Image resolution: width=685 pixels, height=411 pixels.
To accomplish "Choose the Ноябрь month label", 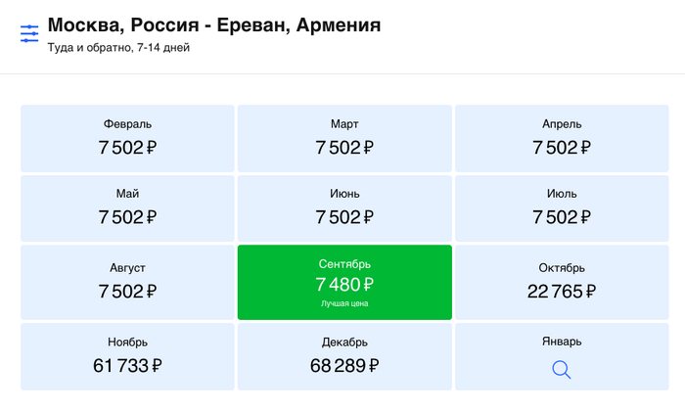I will (x=127, y=342).
